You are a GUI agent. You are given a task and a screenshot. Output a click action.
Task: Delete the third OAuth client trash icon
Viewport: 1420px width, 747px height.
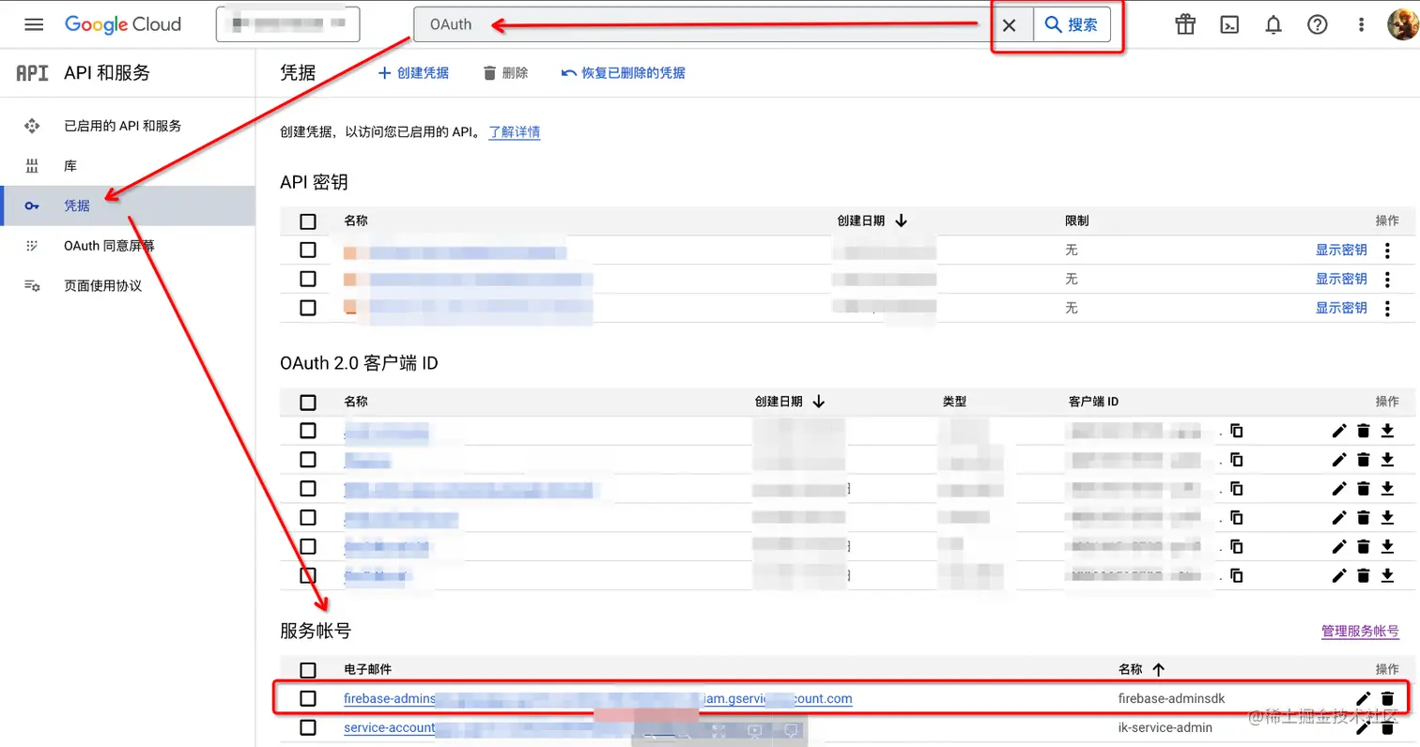(1364, 489)
